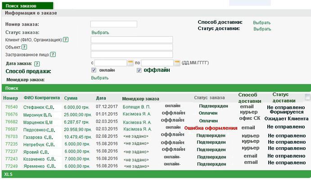Open order number 76540 link

coord(11,107)
